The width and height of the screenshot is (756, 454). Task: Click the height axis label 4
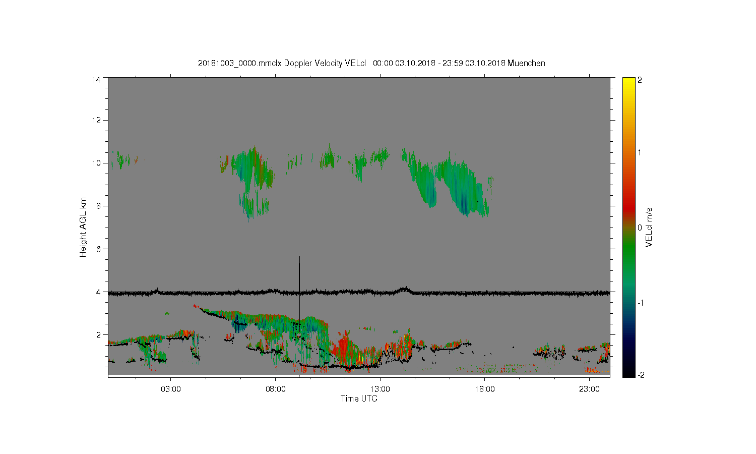pos(98,292)
